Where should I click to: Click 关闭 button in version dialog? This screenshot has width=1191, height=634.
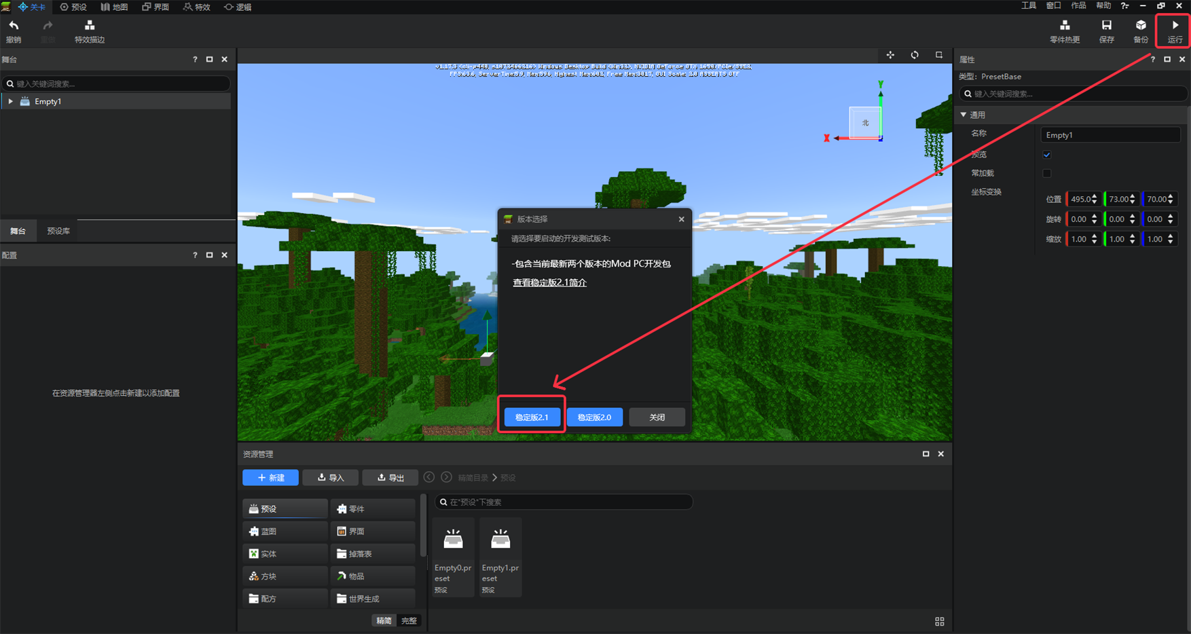[x=657, y=417]
